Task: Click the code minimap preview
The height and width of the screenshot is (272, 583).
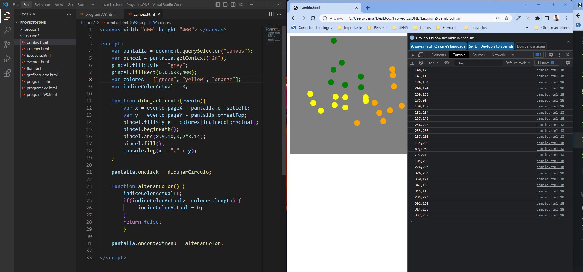Action: point(273,35)
